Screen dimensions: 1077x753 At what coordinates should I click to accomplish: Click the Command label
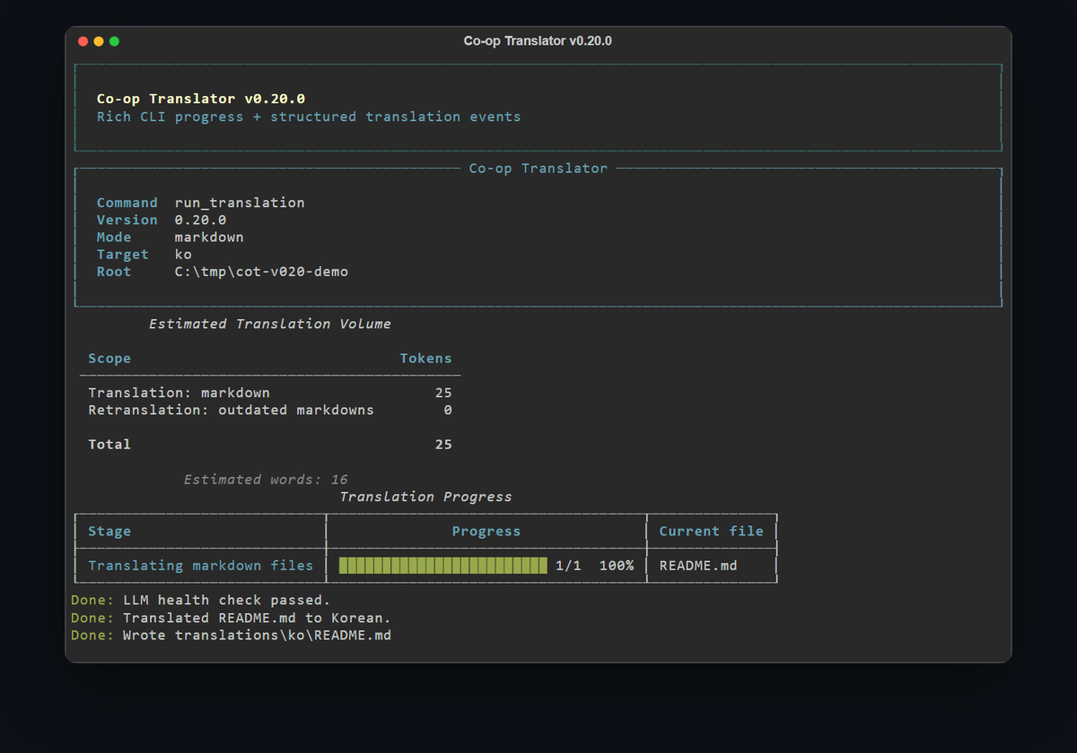click(x=127, y=203)
